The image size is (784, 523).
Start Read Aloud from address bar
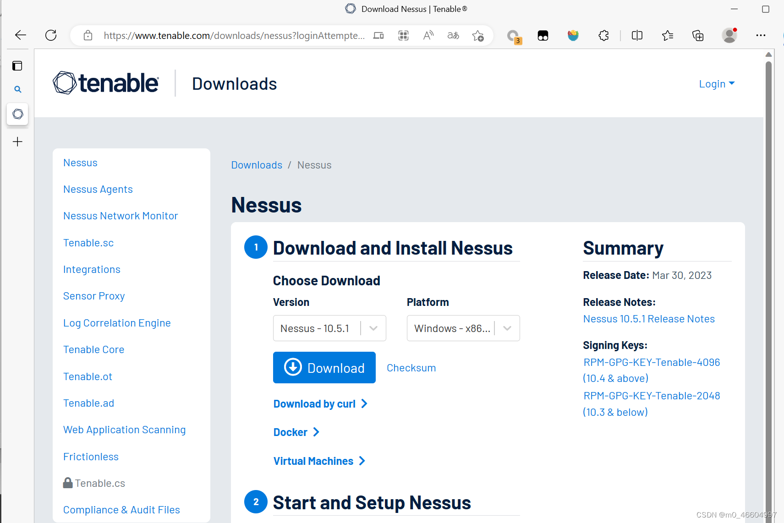pyautogui.click(x=428, y=35)
